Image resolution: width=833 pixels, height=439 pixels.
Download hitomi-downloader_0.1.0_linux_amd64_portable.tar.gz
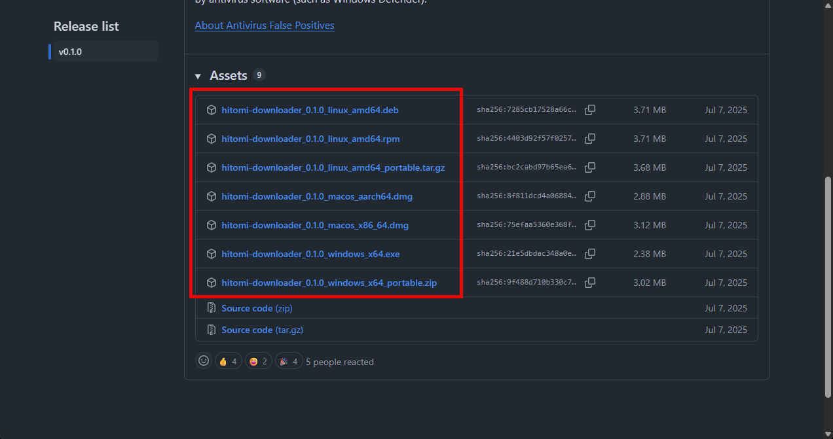pos(333,167)
